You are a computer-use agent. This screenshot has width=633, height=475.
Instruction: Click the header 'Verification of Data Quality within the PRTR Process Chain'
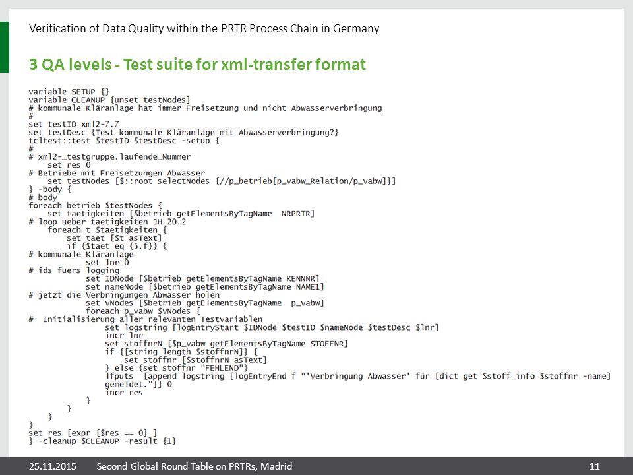click(x=204, y=28)
